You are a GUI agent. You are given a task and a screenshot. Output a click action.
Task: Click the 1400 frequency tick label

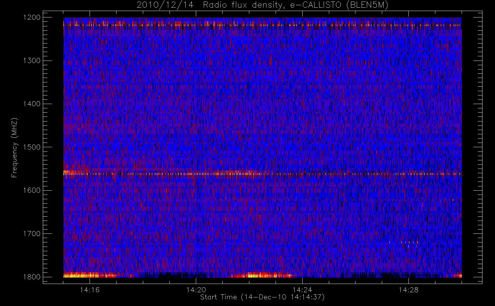coord(32,104)
